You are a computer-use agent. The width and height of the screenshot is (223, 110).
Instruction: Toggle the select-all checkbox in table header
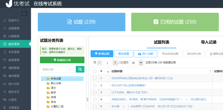coord(95,71)
